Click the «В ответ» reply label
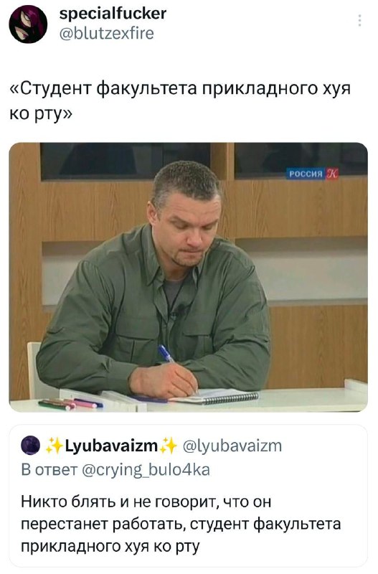378x574 pixels. 49,469
